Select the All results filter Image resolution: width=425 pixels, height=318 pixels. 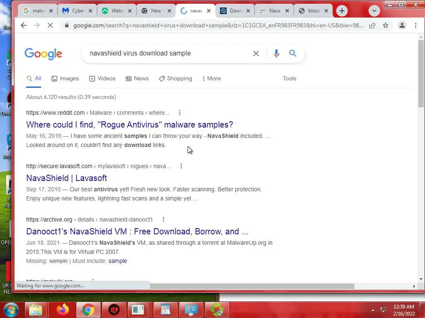click(34, 78)
